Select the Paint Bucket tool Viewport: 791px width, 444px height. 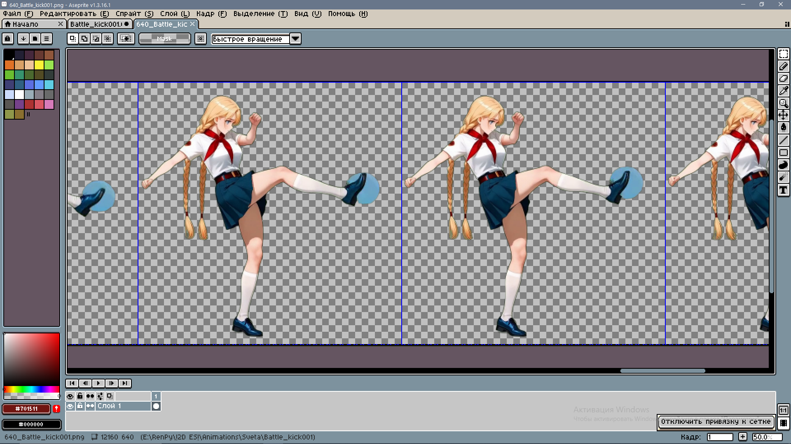coord(783,128)
